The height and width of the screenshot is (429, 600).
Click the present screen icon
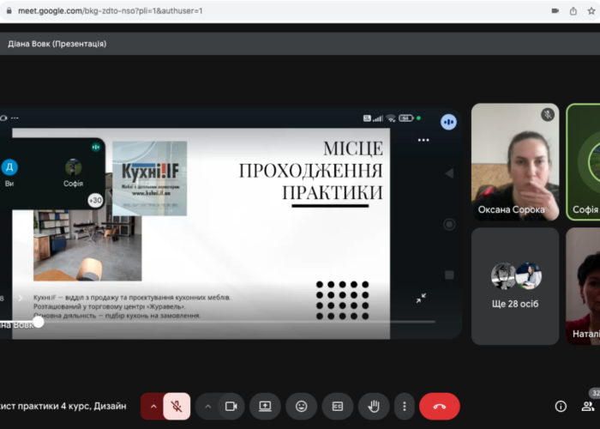(266, 406)
